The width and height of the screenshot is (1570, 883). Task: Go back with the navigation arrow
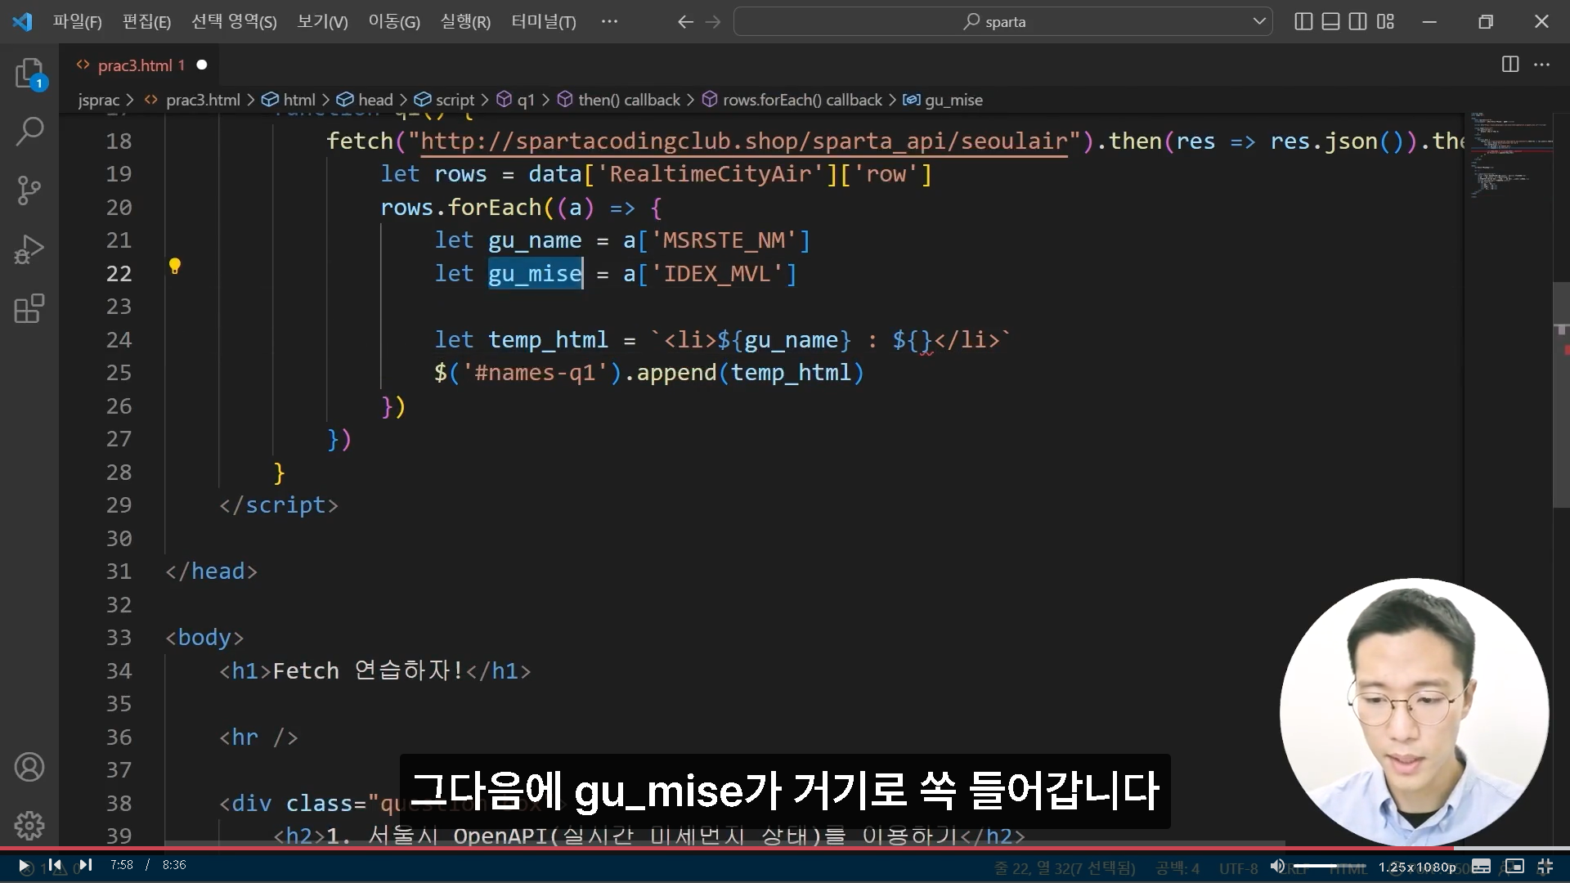tap(685, 22)
